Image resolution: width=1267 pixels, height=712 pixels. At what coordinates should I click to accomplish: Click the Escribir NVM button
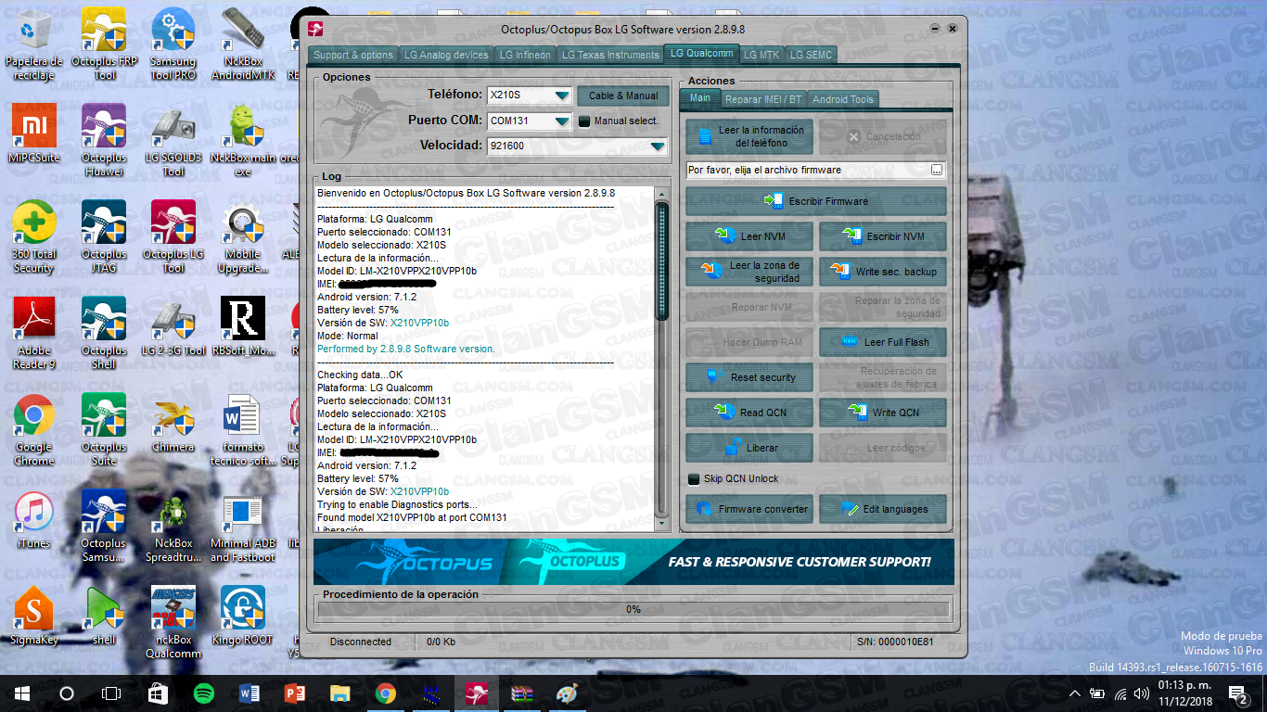(x=883, y=236)
